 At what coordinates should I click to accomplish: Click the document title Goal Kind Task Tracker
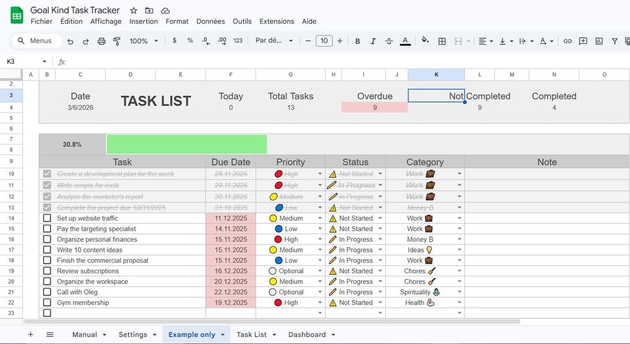75,10
